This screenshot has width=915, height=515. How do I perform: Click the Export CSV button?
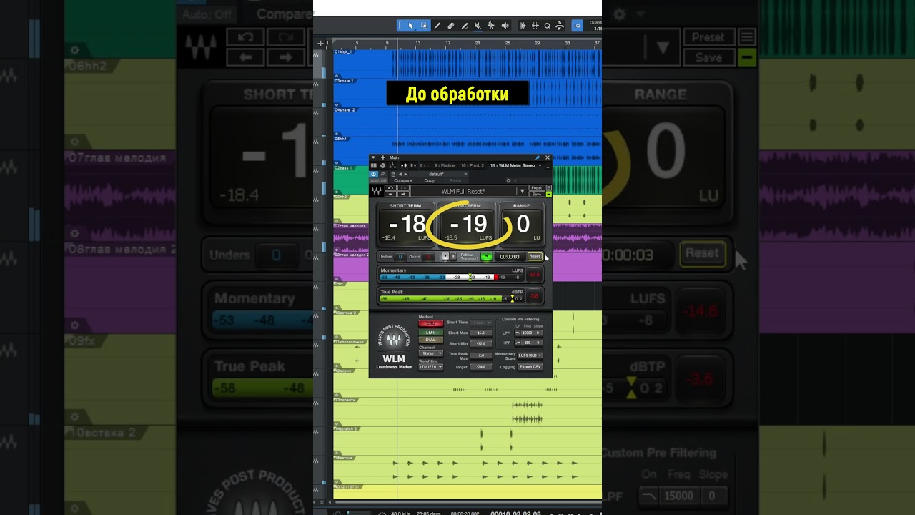(530, 367)
